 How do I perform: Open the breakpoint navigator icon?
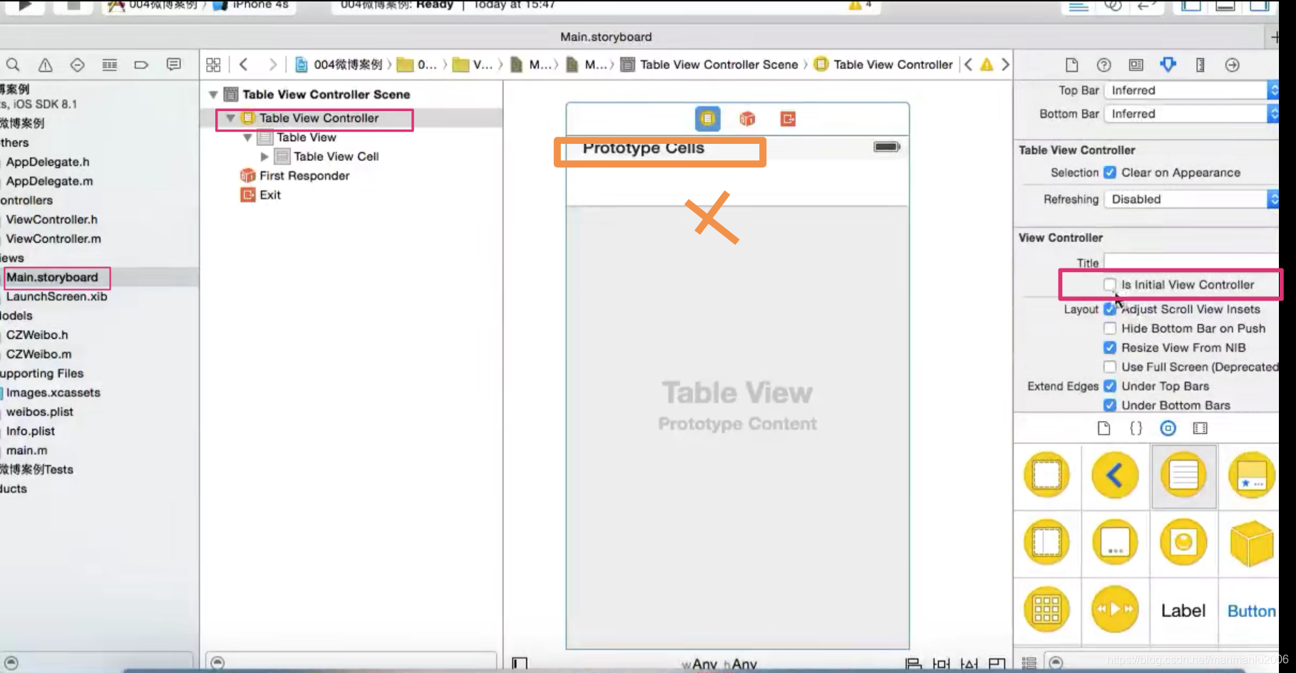141,65
